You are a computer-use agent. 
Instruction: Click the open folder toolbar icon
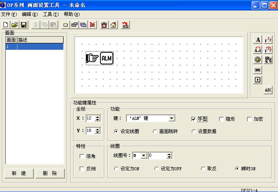tap(15, 25)
